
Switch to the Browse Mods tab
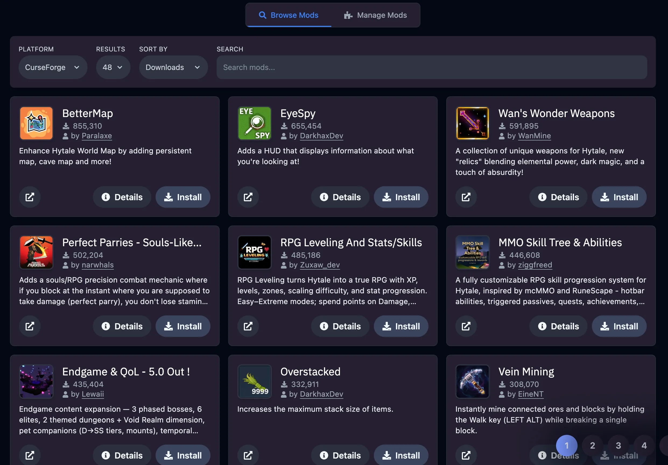coord(289,15)
